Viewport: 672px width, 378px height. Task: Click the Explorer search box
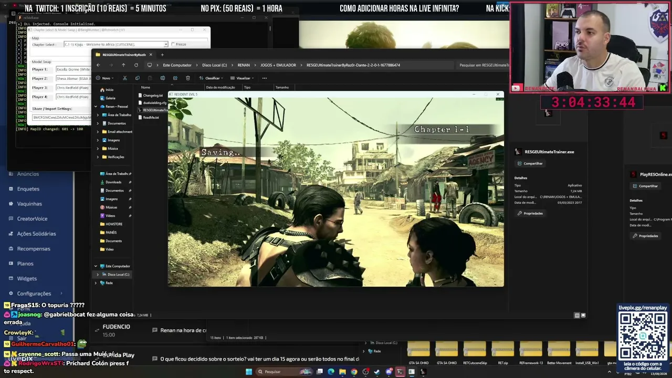tap(483, 65)
